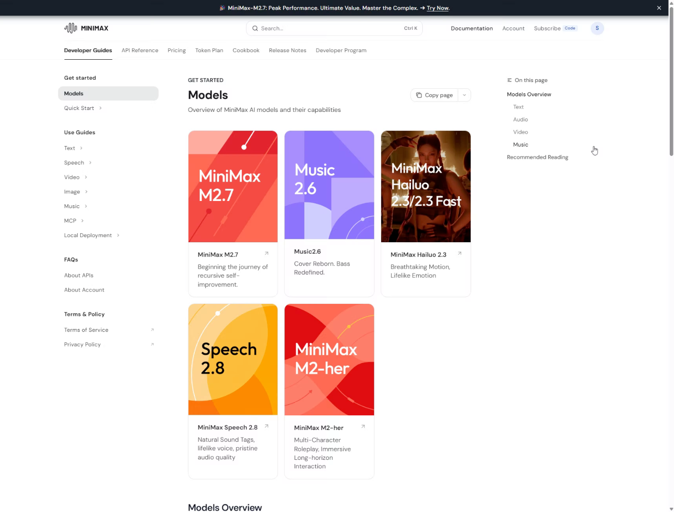Expand the Image use guide chevron
Image resolution: width=674 pixels, height=512 pixels.
[x=86, y=192]
